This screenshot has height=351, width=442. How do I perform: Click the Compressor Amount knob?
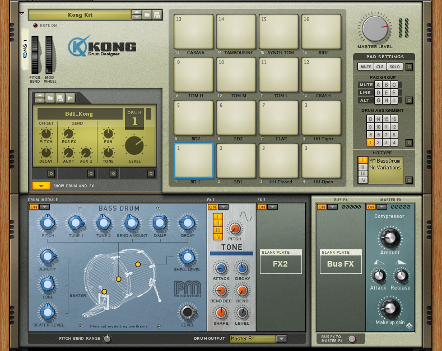pos(390,238)
